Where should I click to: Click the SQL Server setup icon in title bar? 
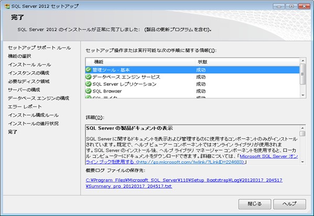(x=7, y=6)
